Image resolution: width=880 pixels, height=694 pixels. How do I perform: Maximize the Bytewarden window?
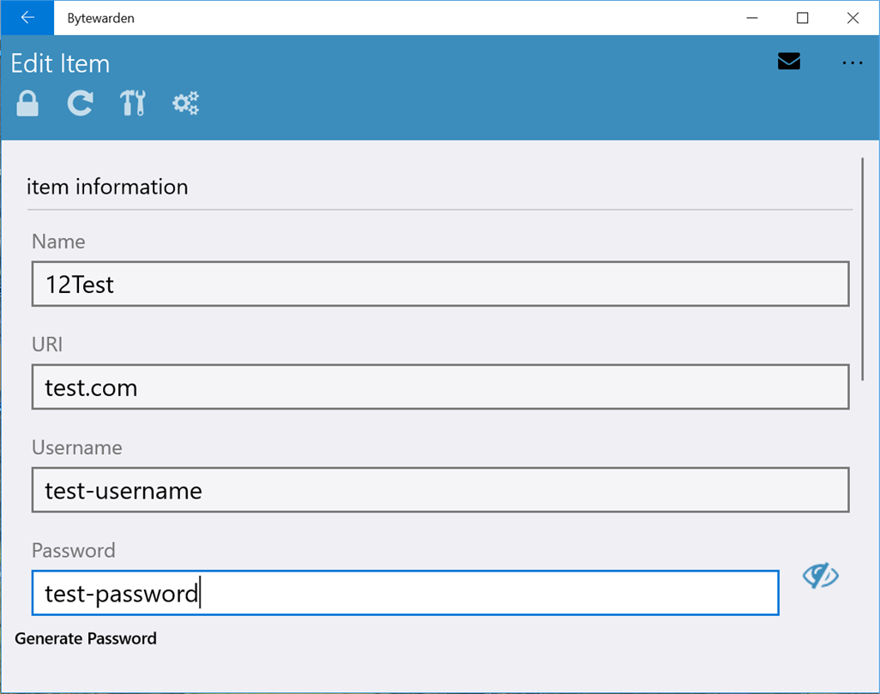pyautogui.click(x=803, y=18)
